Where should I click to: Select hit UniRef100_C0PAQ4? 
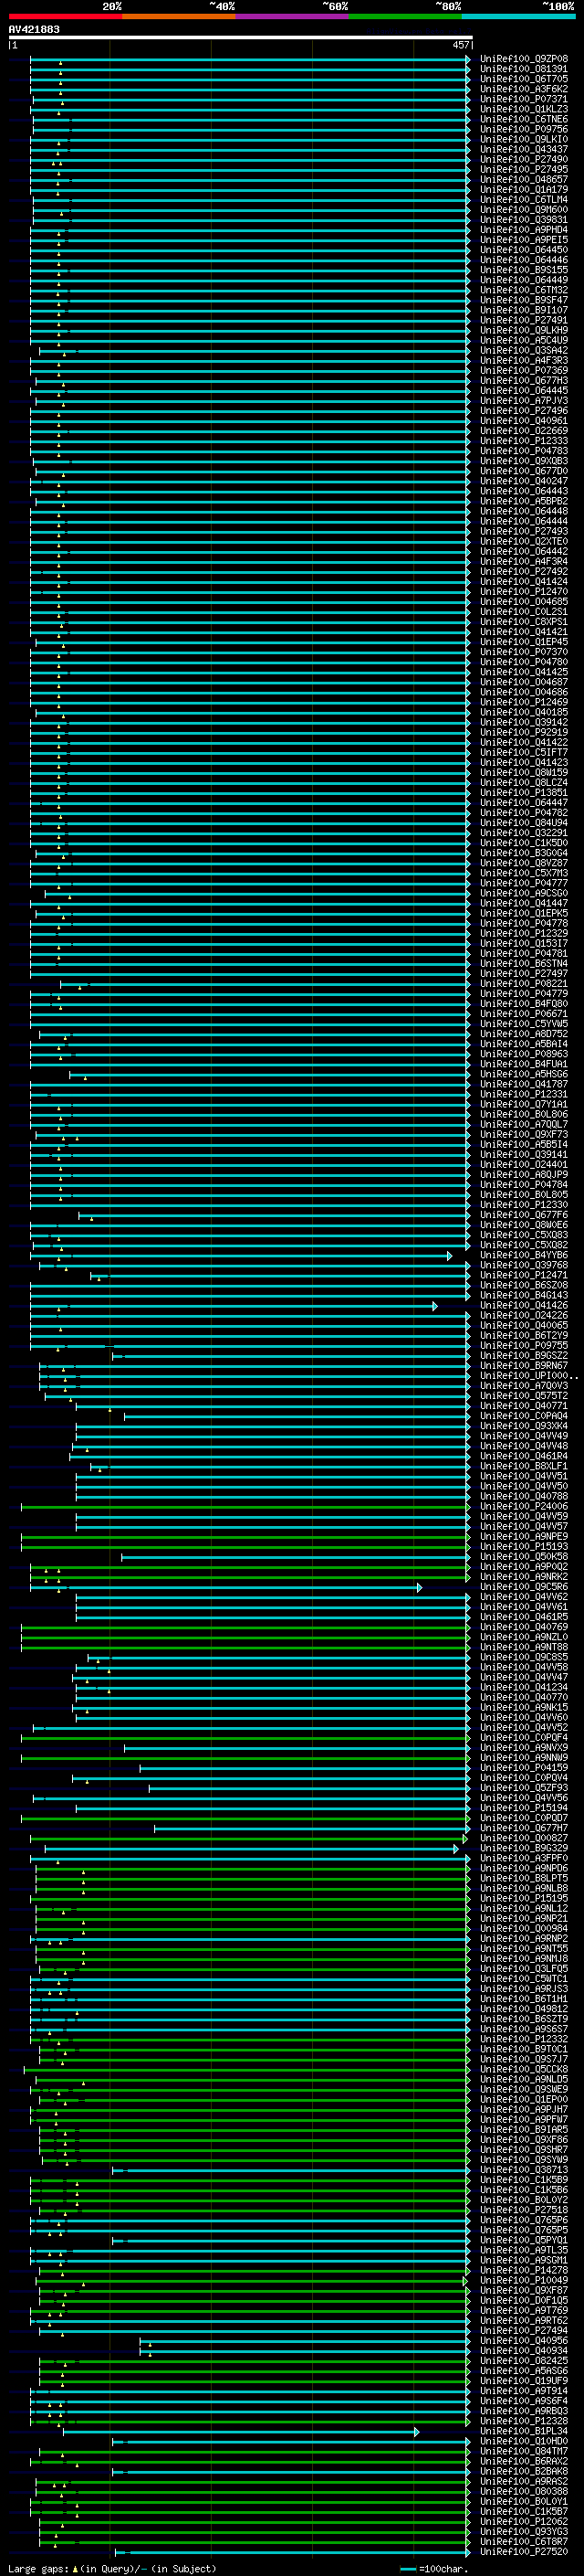tap(523, 1416)
